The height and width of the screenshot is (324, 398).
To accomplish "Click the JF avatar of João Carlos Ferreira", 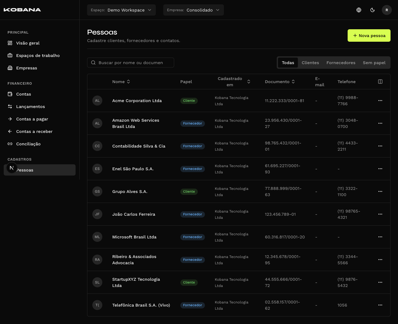I will [97, 214].
